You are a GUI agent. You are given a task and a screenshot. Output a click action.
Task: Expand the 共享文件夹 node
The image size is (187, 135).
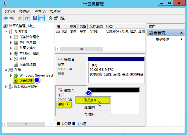coord(11,48)
